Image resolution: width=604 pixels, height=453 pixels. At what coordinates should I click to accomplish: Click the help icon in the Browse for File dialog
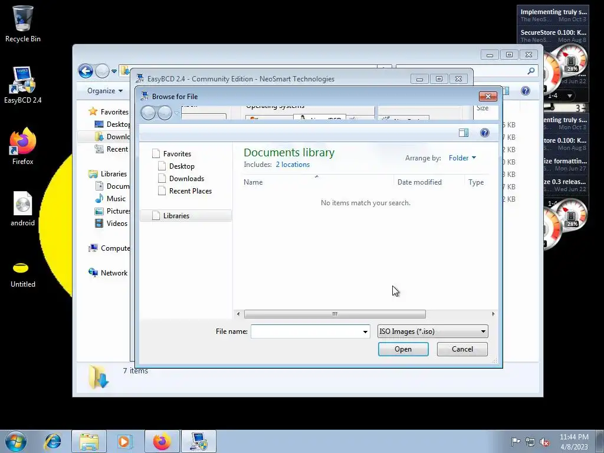(485, 133)
